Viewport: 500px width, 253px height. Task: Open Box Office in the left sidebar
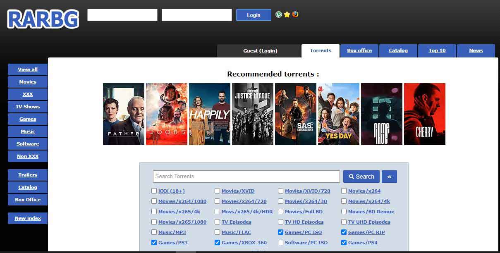coord(28,200)
